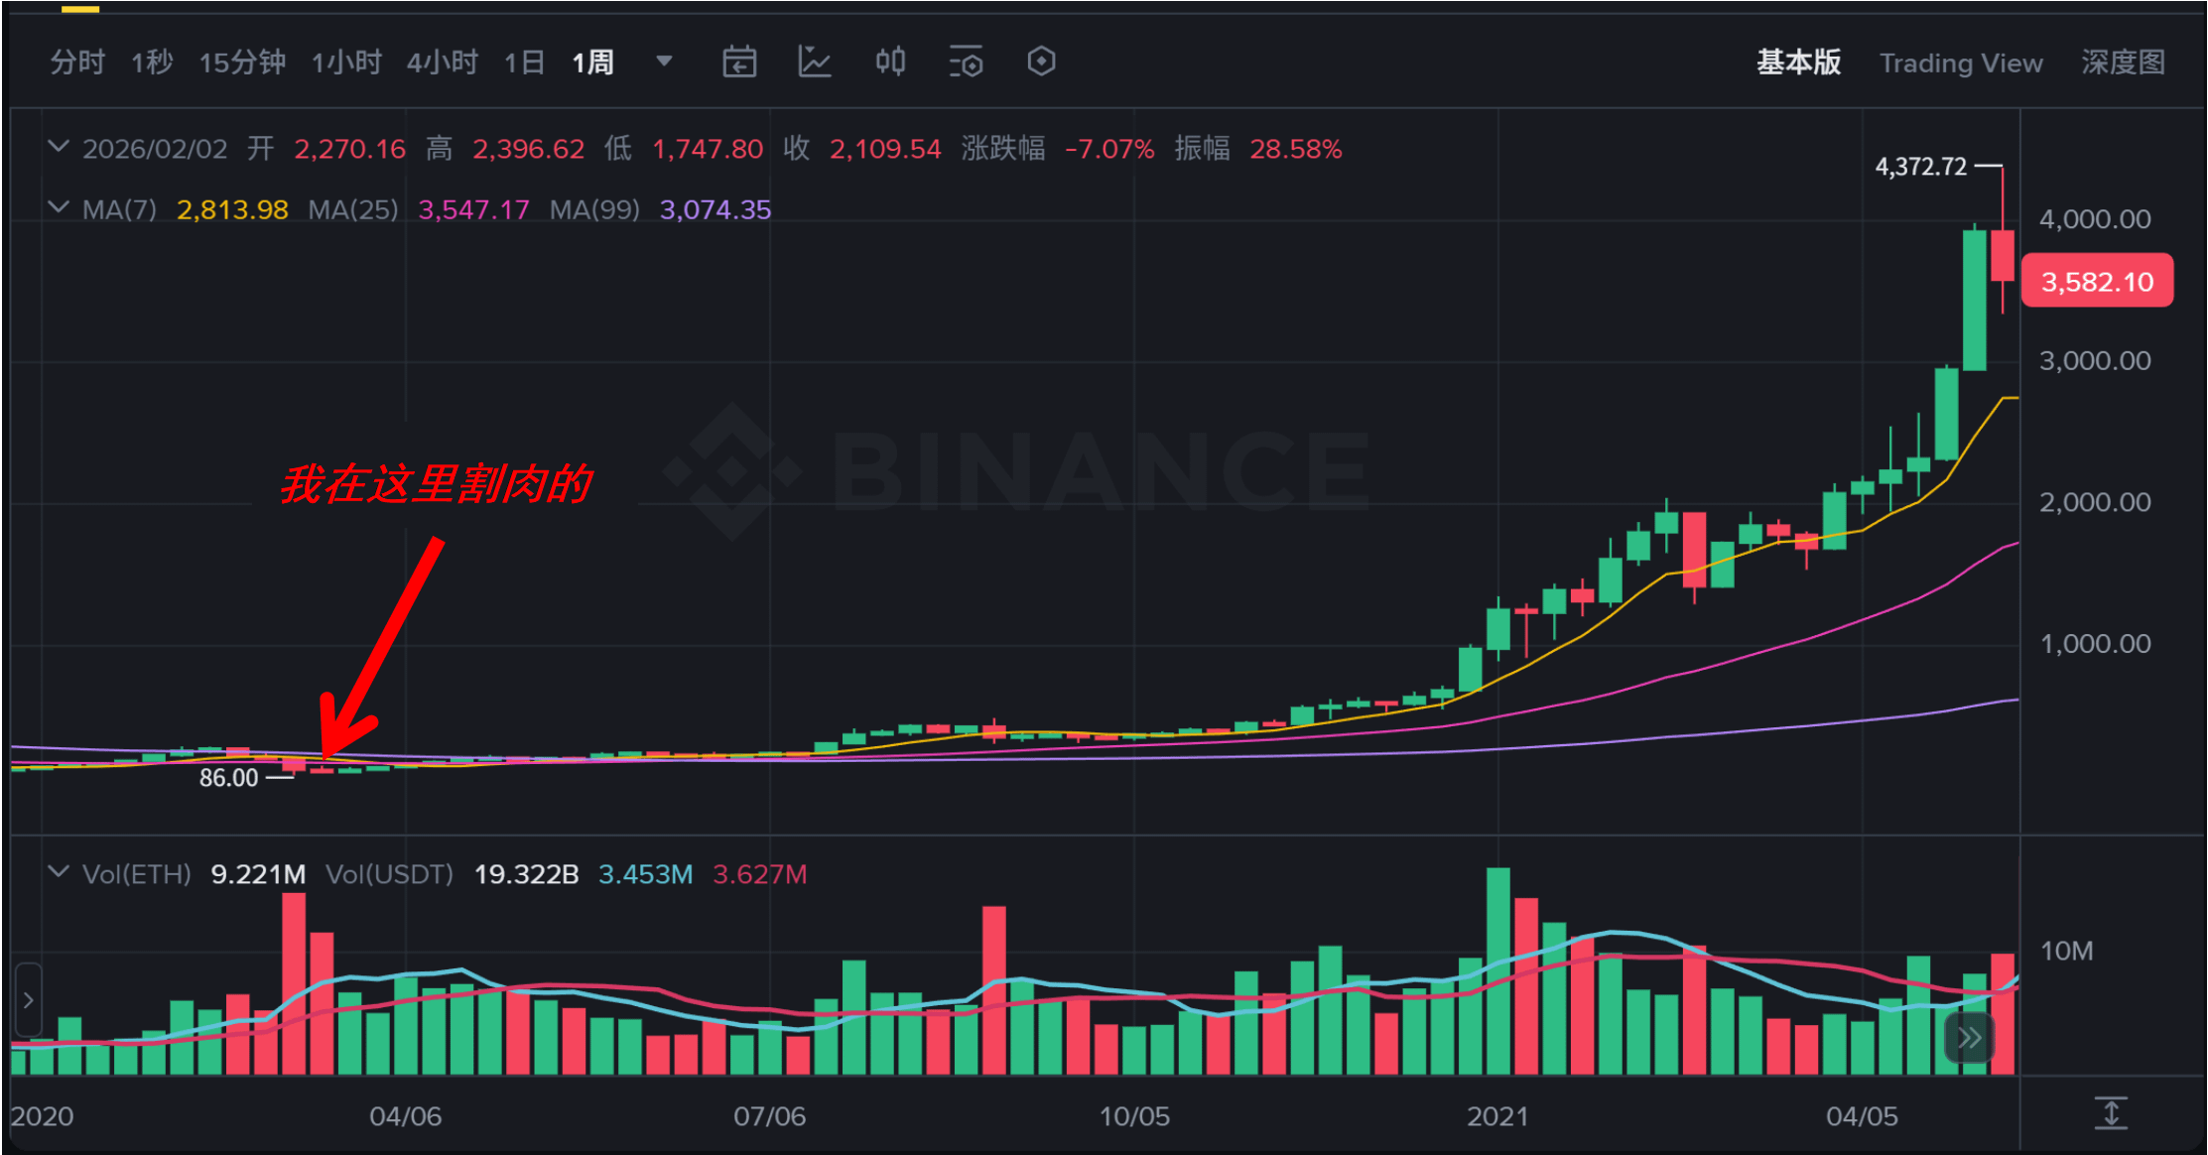The height and width of the screenshot is (1155, 2208).
Task: Expand the left side panel arrow
Action: 29,1000
